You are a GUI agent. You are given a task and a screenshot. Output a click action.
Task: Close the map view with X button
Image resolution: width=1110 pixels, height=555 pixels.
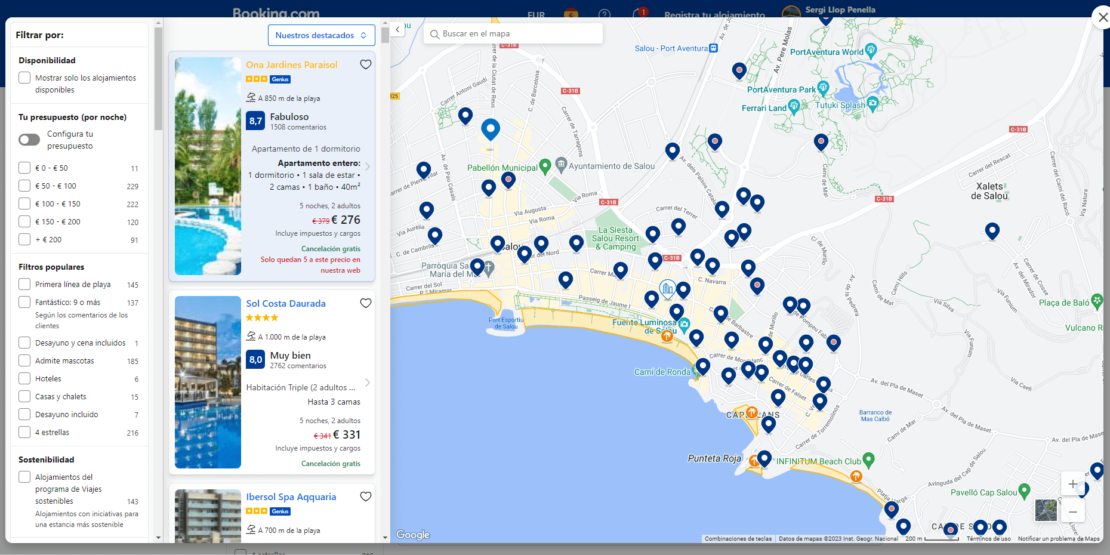[1102, 17]
